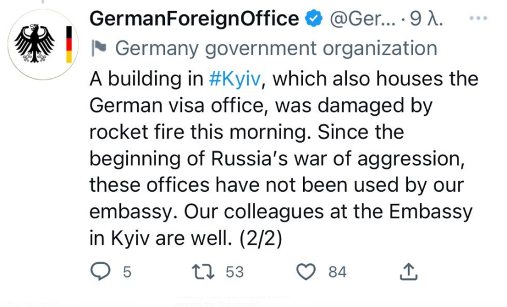Click the GermanForeignOffice display name
The image size is (507, 307).
[x=194, y=19]
